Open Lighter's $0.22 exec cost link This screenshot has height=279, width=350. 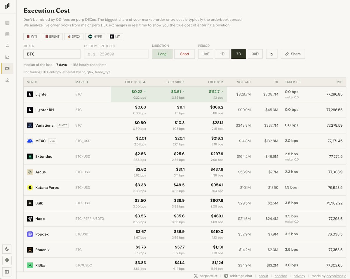coord(138,92)
